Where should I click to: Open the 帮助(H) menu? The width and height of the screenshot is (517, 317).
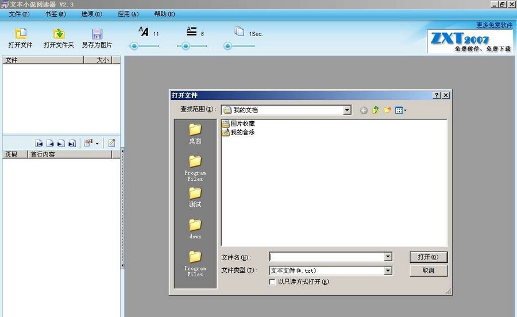[164, 14]
